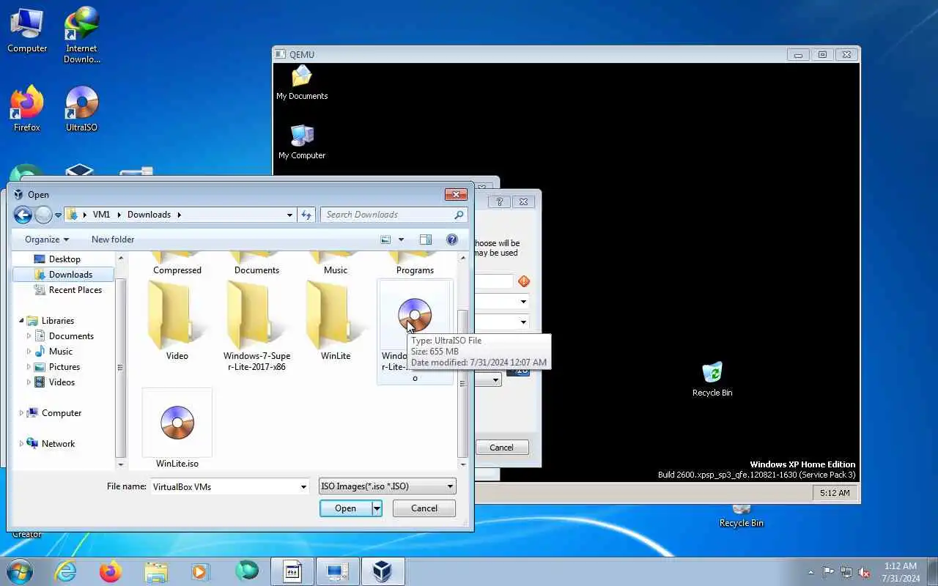Expand the Network tree node
Viewport: 938px width, 586px height.
pos(21,444)
